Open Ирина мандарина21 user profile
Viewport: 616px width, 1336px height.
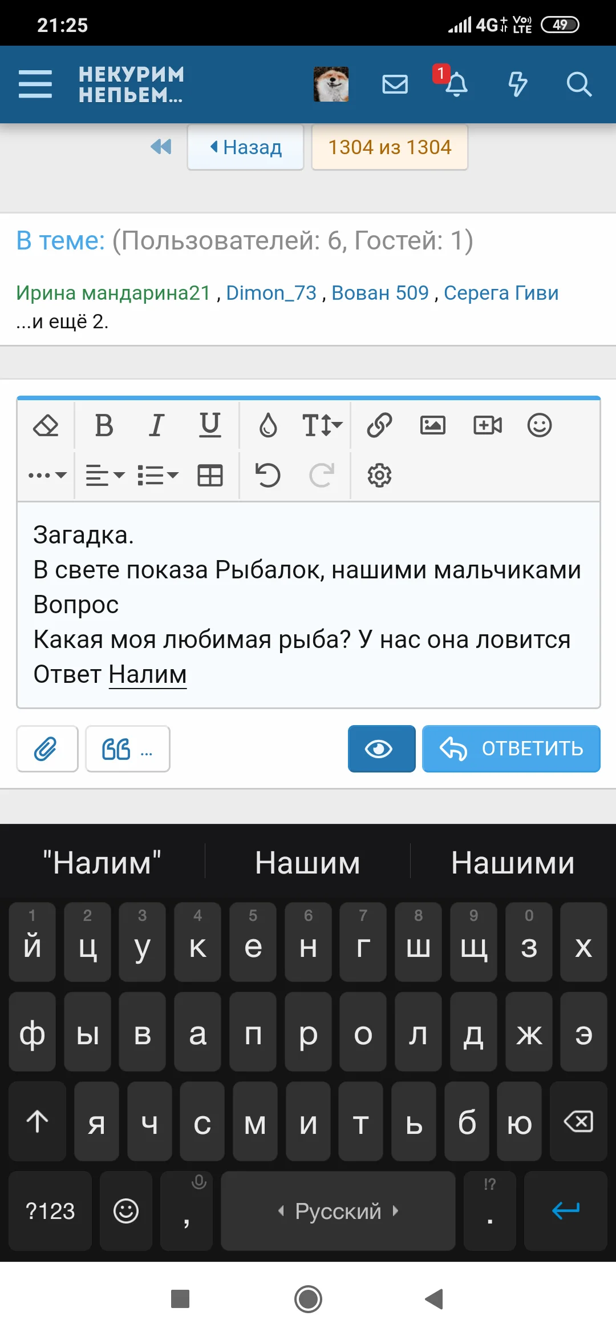pos(113,293)
